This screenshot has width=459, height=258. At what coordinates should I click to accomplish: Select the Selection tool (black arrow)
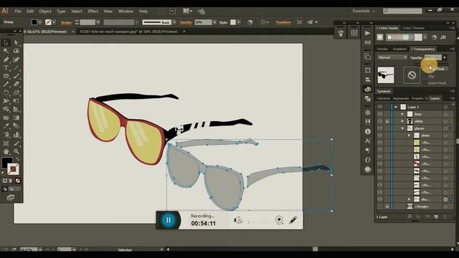pyautogui.click(x=6, y=43)
